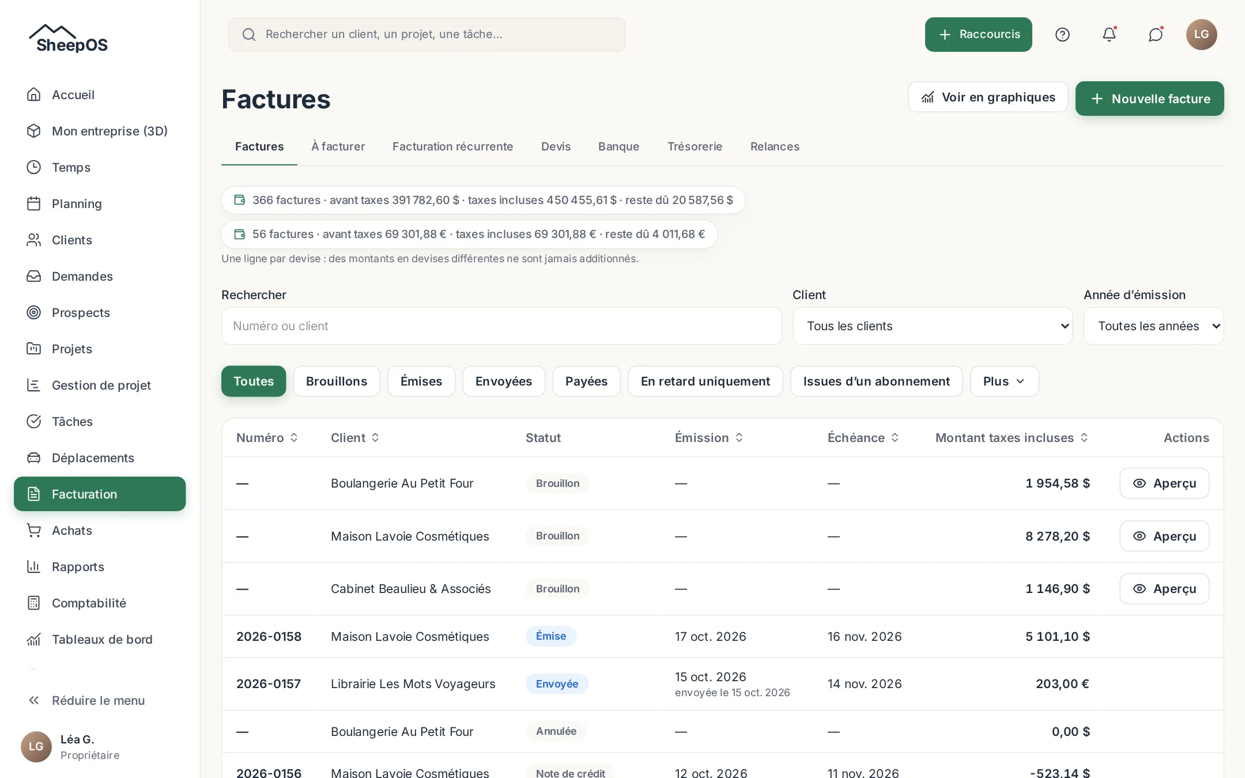This screenshot has width=1245, height=778.
Task: Expand the Plus filter menu
Action: [1004, 381]
